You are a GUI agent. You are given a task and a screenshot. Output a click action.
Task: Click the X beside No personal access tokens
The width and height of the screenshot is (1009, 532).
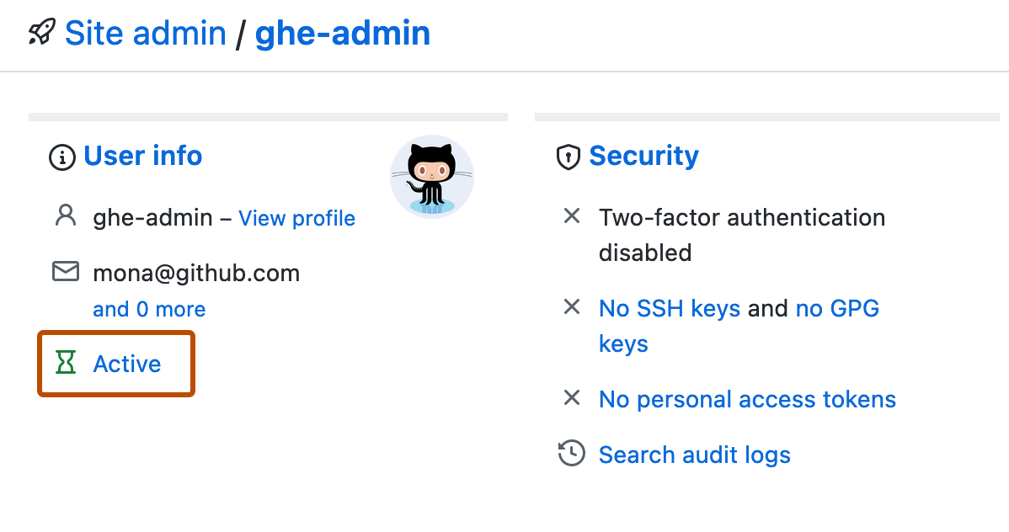[572, 397]
